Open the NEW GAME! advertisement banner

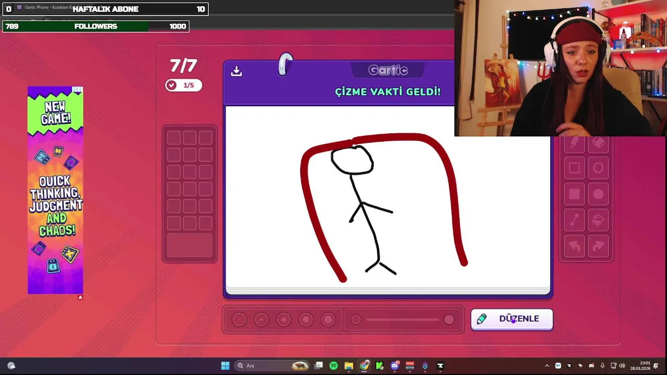point(55,190)
